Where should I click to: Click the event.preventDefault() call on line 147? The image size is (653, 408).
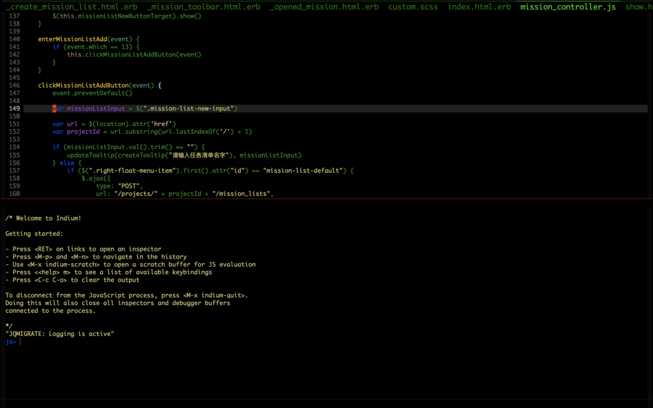coord(92,93)
